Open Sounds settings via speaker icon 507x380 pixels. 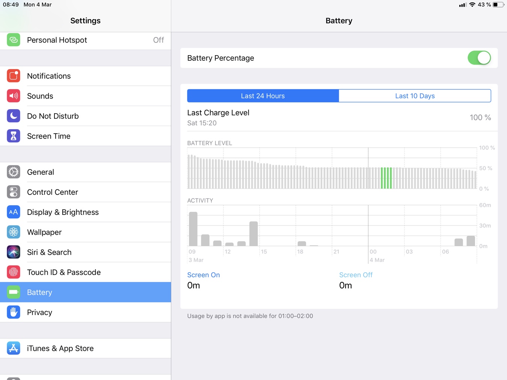pyautogui.click(x=14, y=96)
